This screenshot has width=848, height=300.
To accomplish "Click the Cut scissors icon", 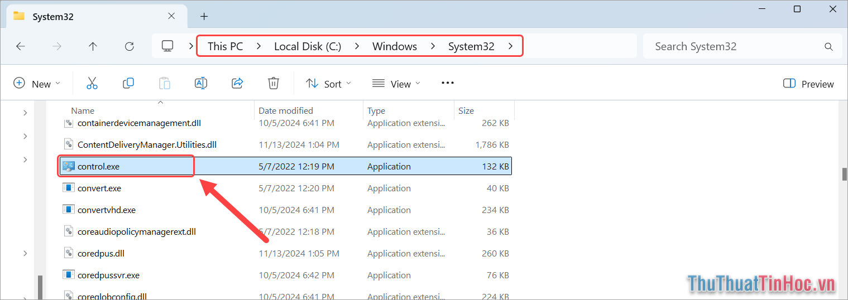I will (x=92, y=84).
